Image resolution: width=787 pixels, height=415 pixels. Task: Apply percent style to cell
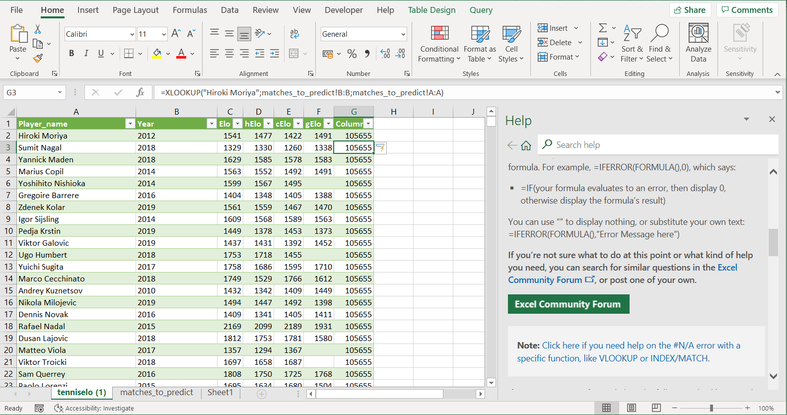coord(352,54)
